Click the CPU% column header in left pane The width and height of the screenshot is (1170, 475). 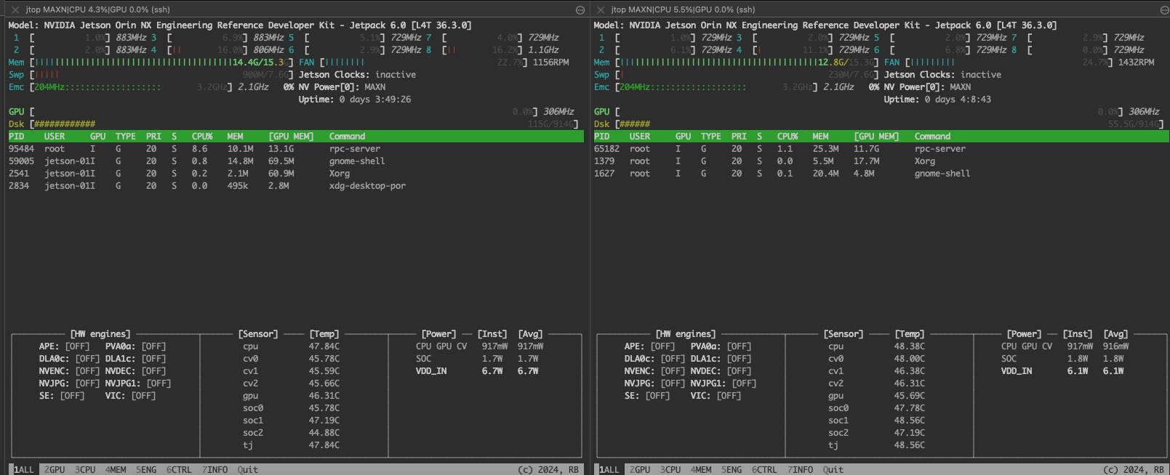coord(202,137)
